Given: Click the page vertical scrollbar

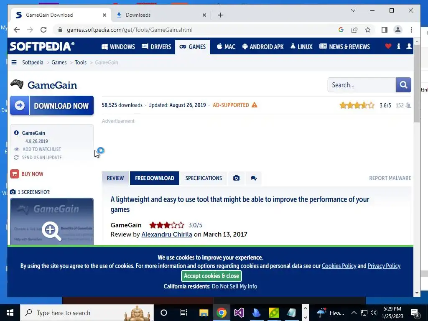Looking at the screenshot, I should pos(417,83).
